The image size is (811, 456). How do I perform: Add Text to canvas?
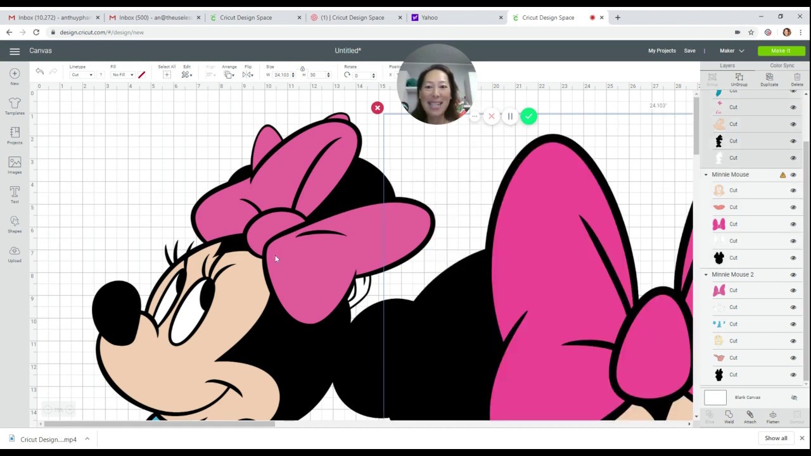[15, 194]
